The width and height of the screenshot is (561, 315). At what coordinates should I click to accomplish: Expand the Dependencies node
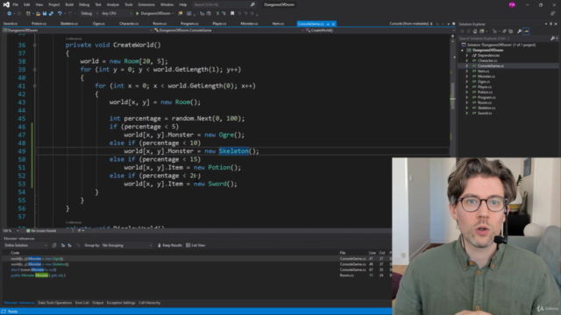pos(467,55)
